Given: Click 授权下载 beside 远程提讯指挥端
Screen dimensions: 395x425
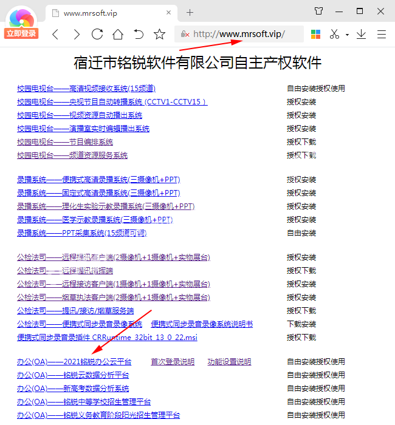Looking at the screenshot, I should 301,271.
